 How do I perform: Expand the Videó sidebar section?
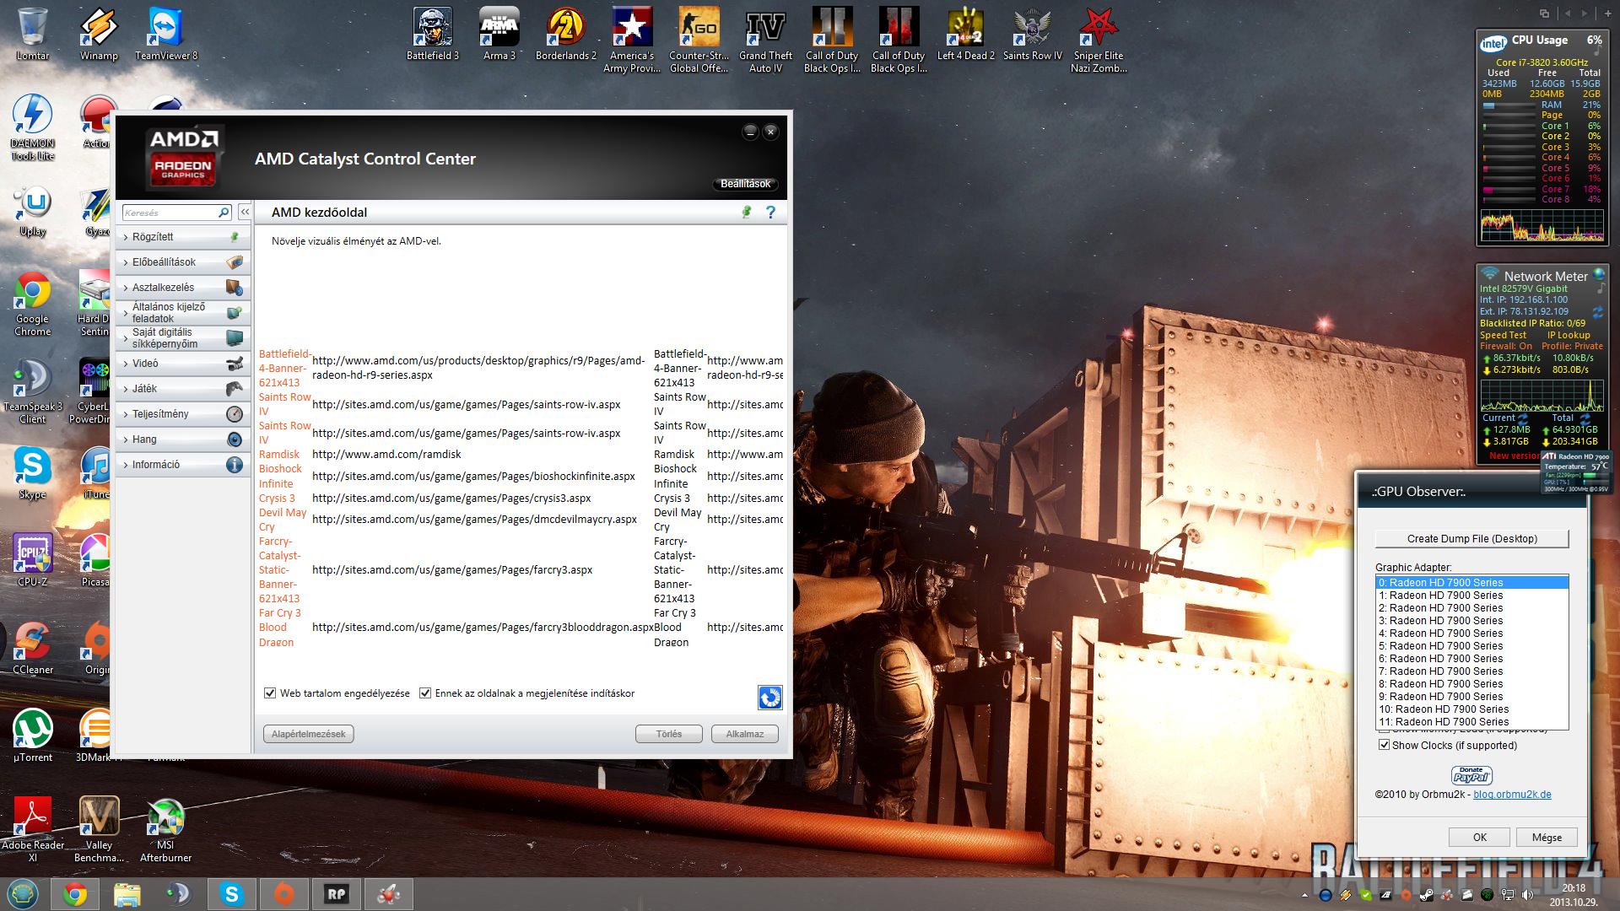click(x=183, y=364)
